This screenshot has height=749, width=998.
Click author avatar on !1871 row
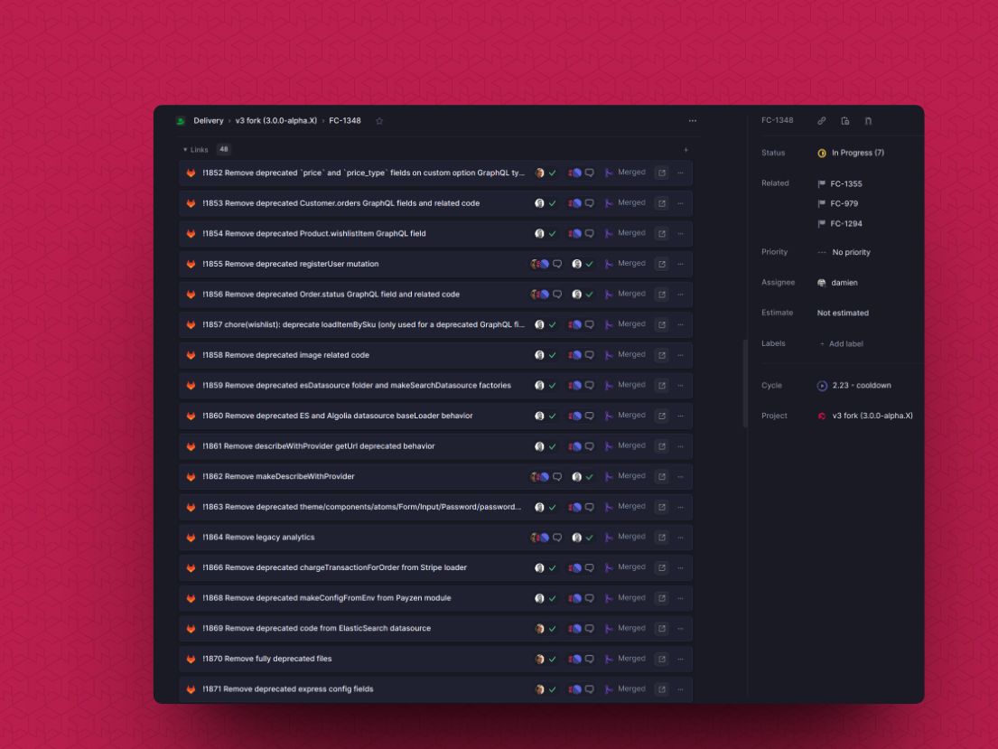(x=539, y=689)
